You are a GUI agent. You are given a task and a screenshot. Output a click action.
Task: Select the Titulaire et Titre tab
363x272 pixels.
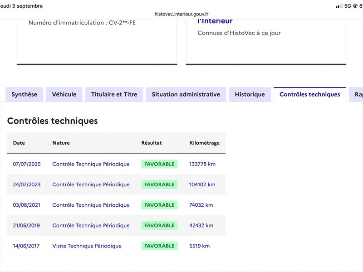[114, 94]
